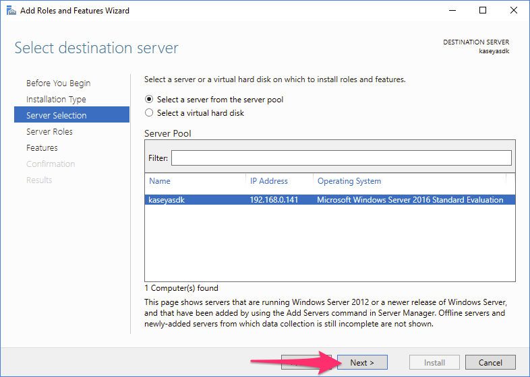
Task: Click the Add Roles wizard title bar icon
Action: [11, 11]
